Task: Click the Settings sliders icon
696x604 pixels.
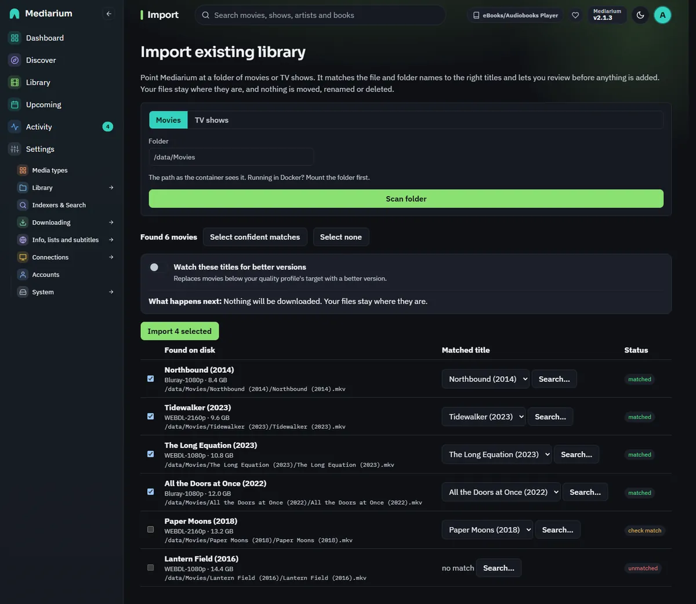Action: pyautogui.click(x=14, y=149)
